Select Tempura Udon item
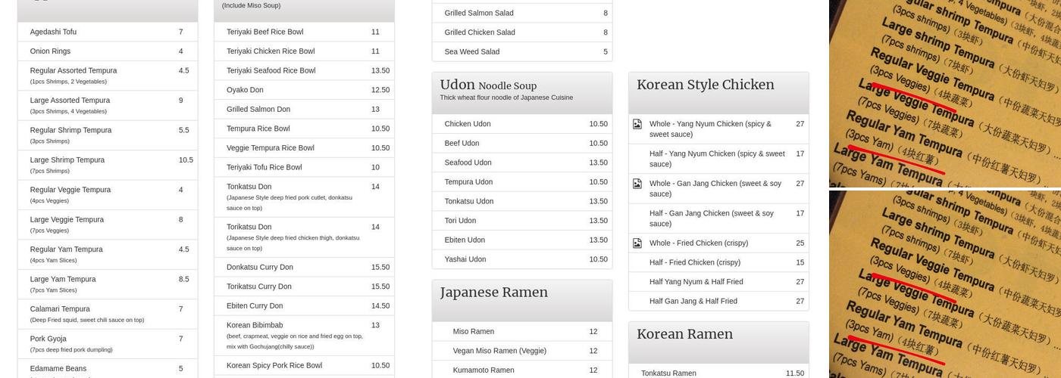This screenshot has width=1061, height=378. pos(522,182)
